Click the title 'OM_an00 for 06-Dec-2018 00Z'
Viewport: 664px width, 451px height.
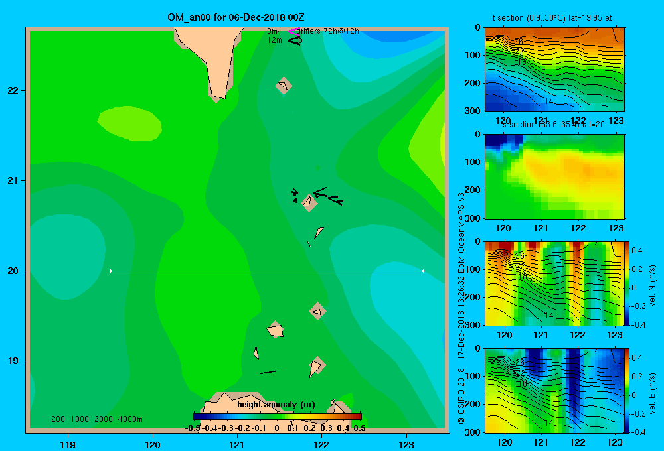click(236, 17)
